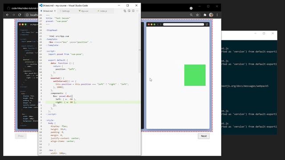Click the 'setInterval(() => {' code line
Viewport: 285px width, 160px height.
tap(65, 81)
